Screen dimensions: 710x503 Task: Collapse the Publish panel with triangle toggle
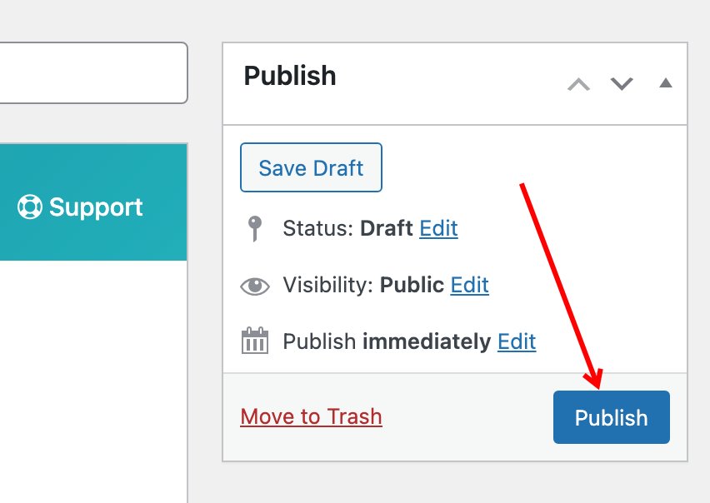[666, 82]
